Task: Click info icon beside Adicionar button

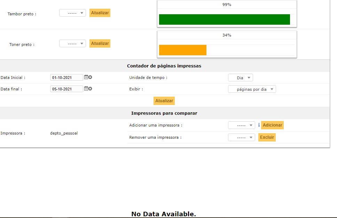Action: (x=259, y=125)
